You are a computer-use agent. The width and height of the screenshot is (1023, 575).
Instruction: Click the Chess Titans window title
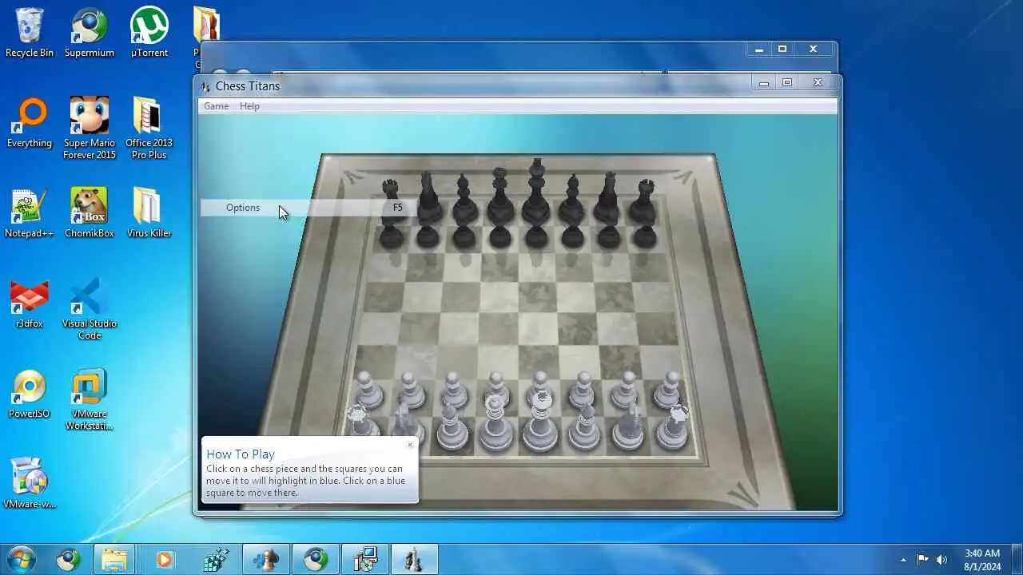(x=248, y=86)
